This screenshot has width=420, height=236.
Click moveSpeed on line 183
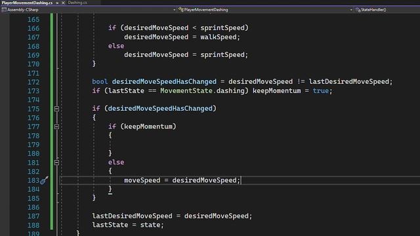[142, 180]
